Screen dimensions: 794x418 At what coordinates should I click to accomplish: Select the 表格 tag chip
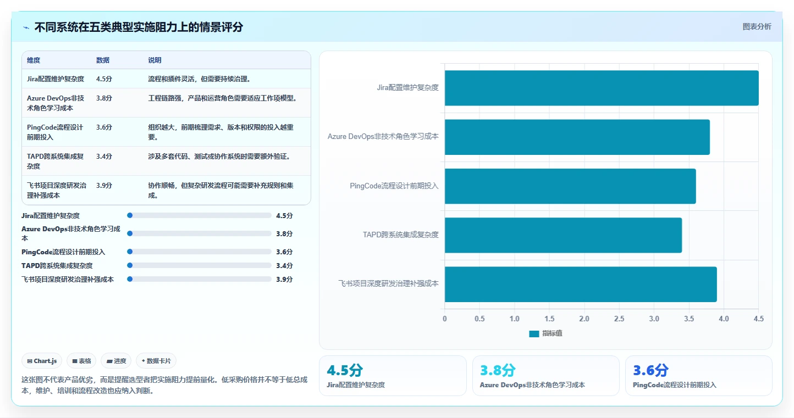81,361
